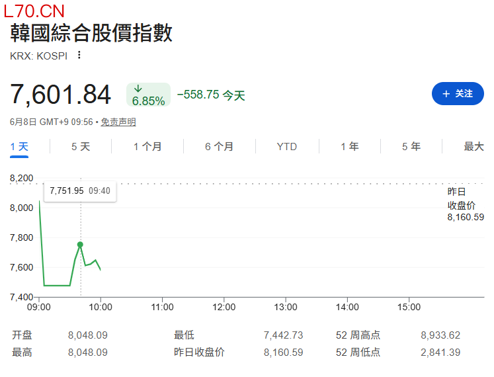Select the YTD range tab
Screen dimensions: 494x377
click(x=287, y=147)
